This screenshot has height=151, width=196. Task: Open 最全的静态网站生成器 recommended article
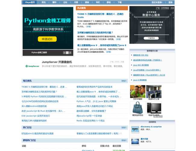click(x=147, y=60)
